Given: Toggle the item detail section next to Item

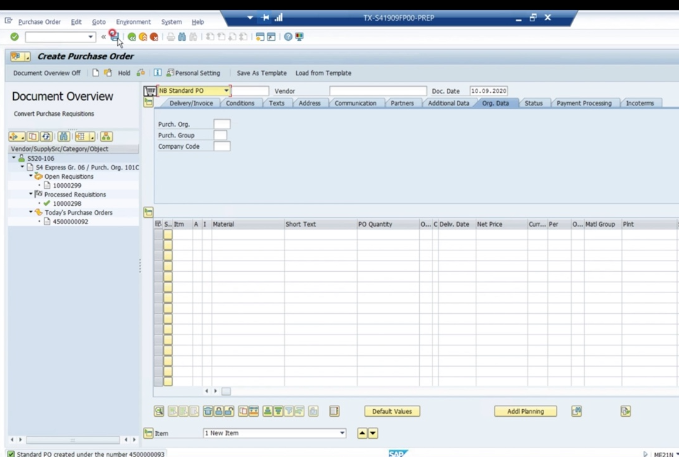Looking at the screenshot, I should click(149, 433).
